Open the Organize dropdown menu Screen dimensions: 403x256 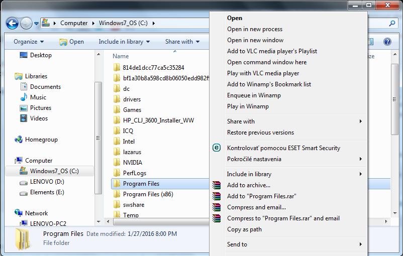tap(29, 42)
